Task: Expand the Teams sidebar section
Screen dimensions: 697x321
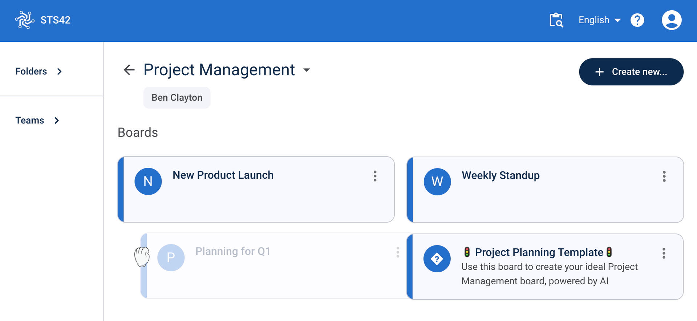Action: (x=37, y=121)
